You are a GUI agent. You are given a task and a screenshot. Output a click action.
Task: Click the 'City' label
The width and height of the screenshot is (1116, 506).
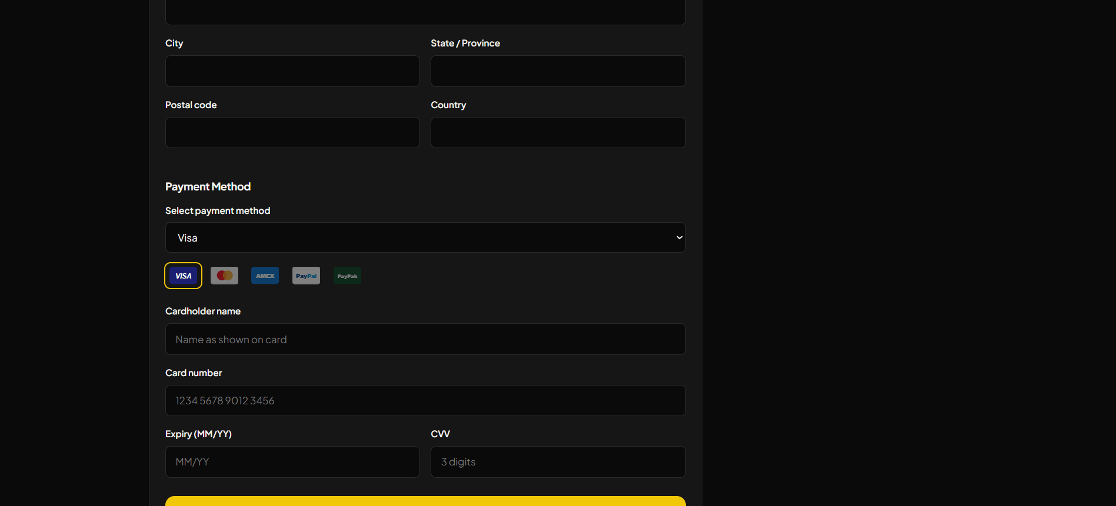pyautogui.click(x=174, y=43)
